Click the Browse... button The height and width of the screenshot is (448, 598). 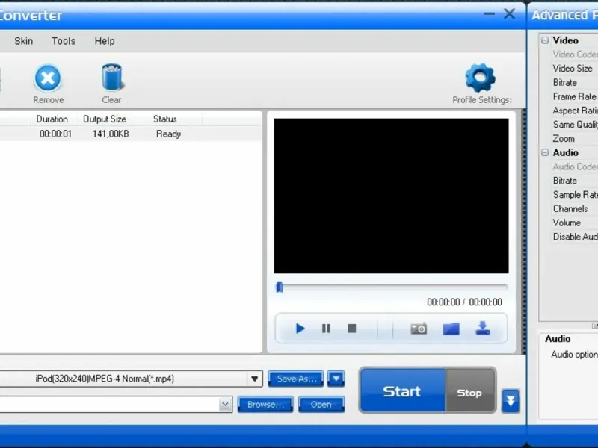[x=265, y=404]
